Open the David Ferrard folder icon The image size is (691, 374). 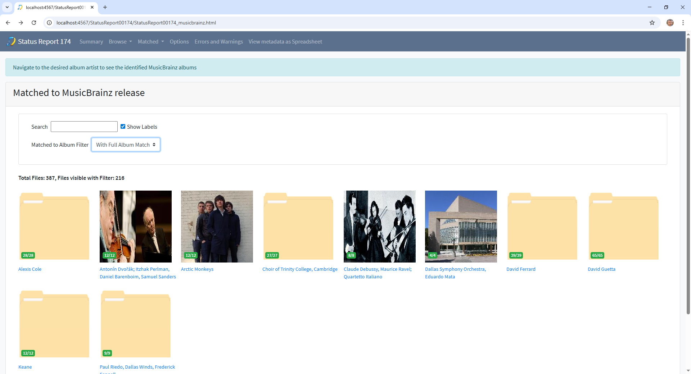pos(542,226)
